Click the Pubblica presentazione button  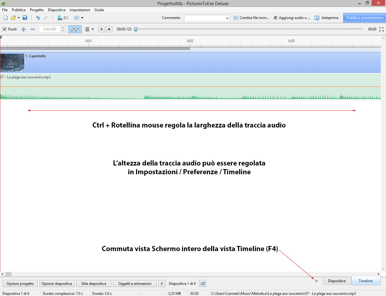[x=364, y=18]
